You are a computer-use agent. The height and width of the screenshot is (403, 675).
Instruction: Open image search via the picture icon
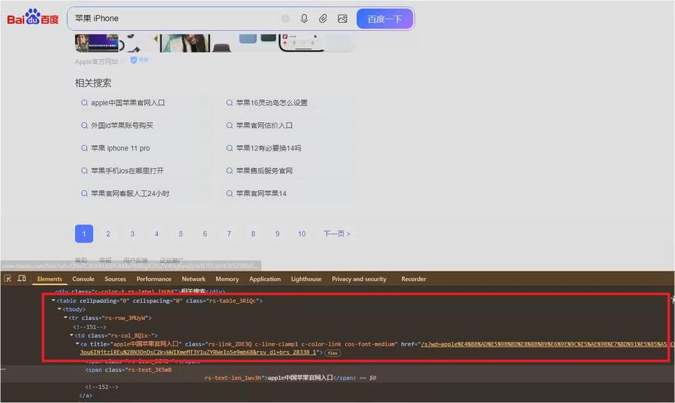pos(342,18)
